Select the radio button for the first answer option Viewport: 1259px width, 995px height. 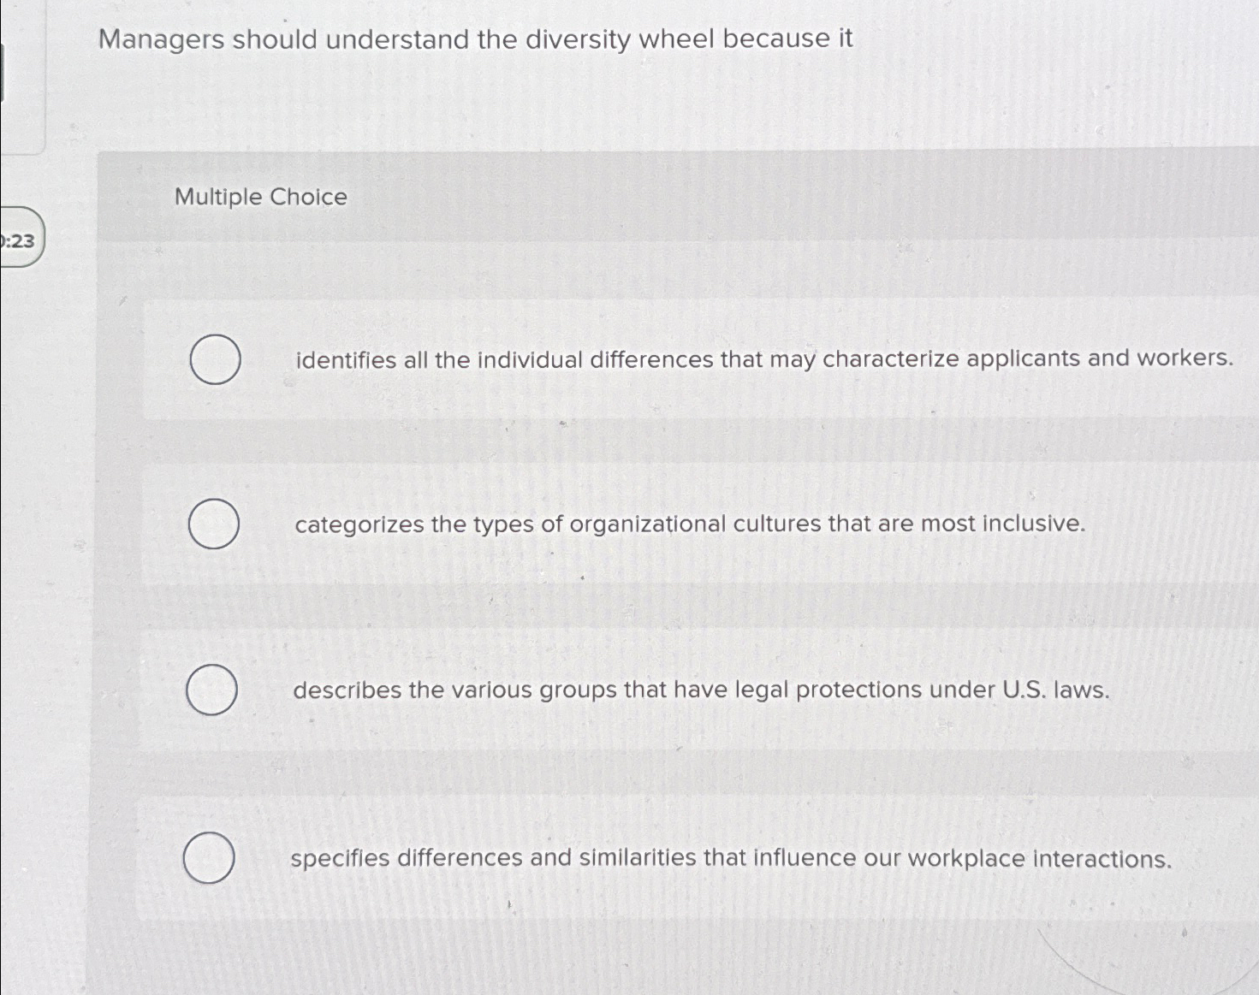[x=215, y=359]
